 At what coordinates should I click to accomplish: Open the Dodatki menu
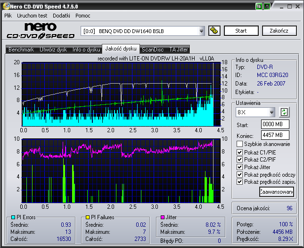pos(61,16)
